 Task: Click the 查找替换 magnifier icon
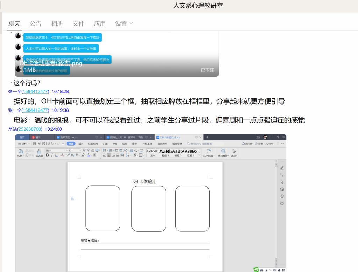223,151
